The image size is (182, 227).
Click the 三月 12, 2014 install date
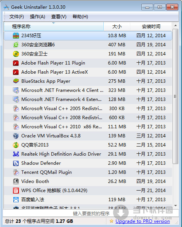pos(151,136)
